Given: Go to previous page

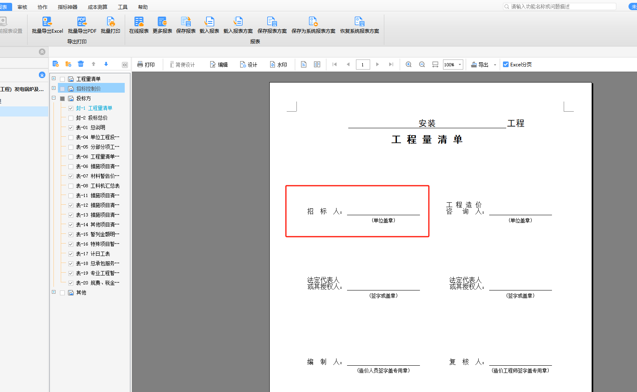Looking at the screenshot, I should click(x=348, y=64).
